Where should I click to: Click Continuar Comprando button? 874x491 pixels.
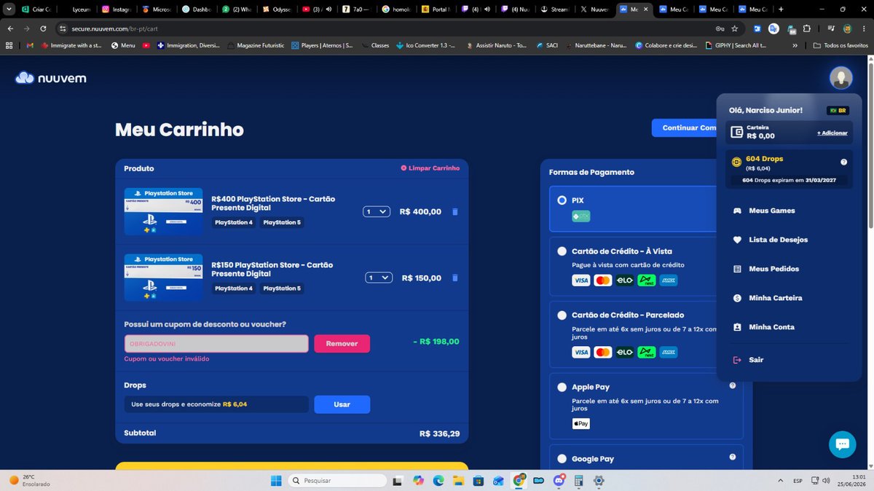pyautogui.click(x=684, y=127)
